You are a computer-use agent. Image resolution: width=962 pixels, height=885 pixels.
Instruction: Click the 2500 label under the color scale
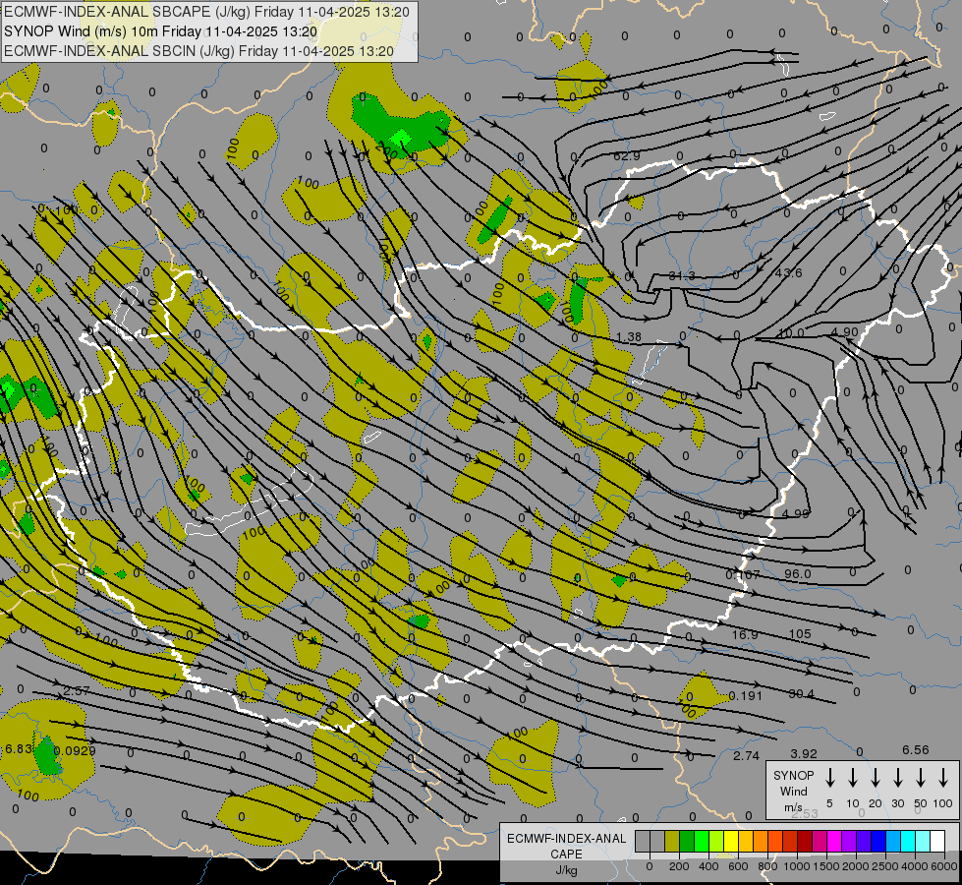885,866
